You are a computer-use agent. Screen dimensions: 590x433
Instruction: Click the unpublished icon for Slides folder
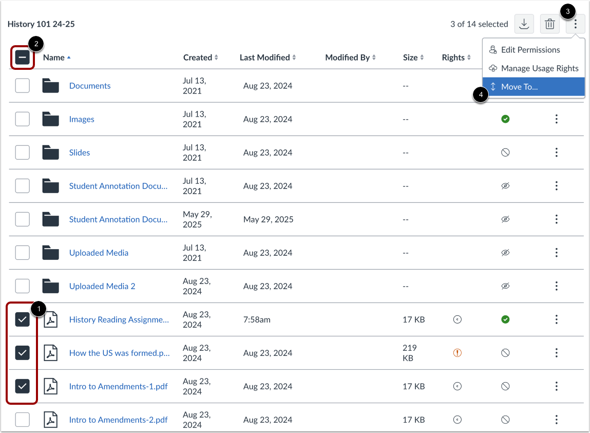(505, 153)
